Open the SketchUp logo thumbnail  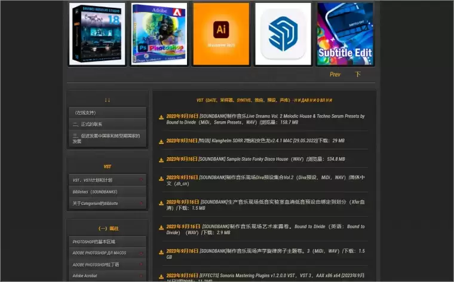283,34
